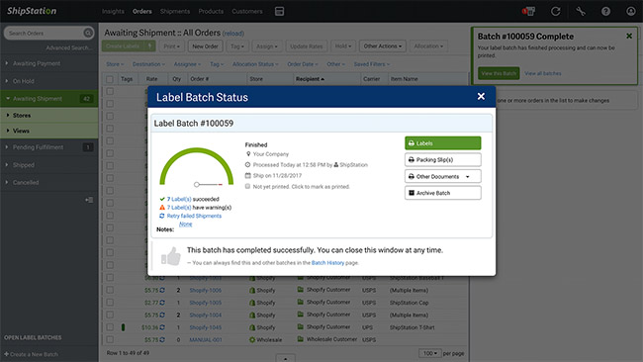Viewport: 643px width, 362px height.
Task: Check the Shopify-1045 order row checkbox
Action: click(x=110, y=327)
